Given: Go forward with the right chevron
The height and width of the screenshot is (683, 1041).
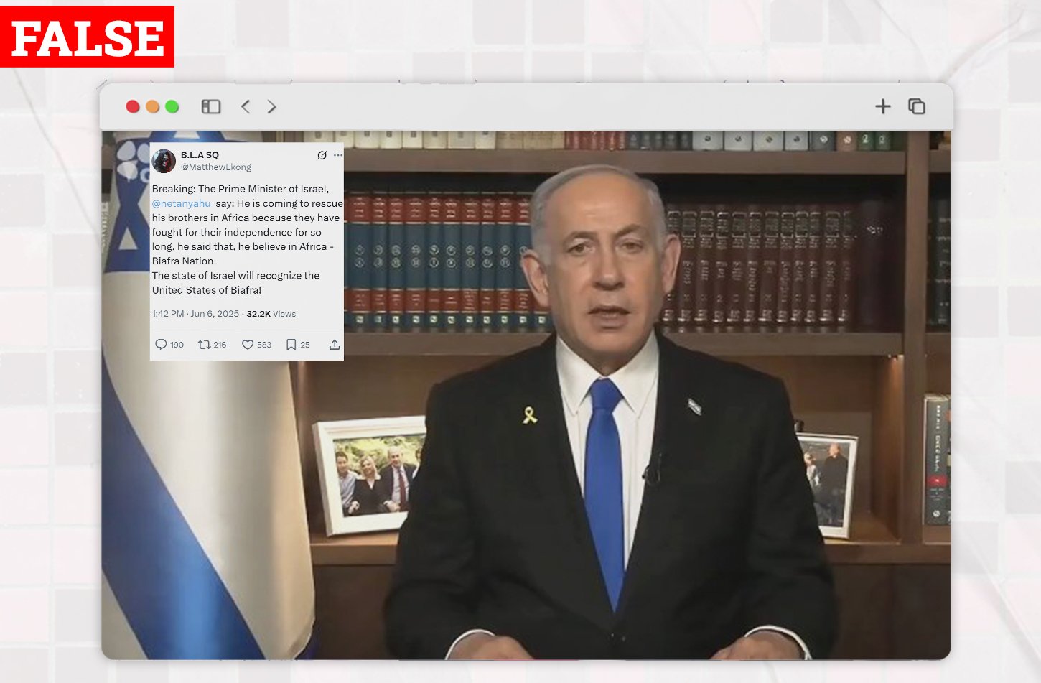Looking at the screenshot, I should point(271,107).
